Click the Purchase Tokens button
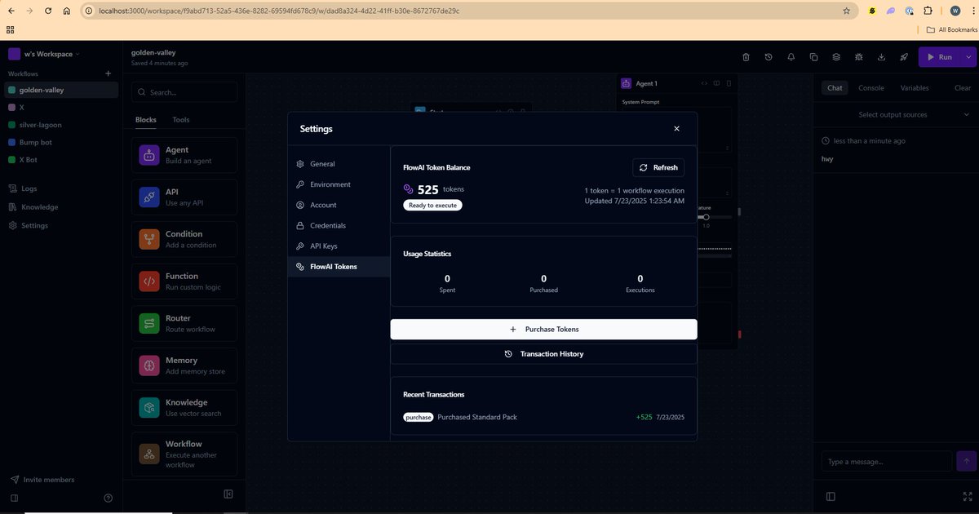979x514 pixels. (543, 329)
